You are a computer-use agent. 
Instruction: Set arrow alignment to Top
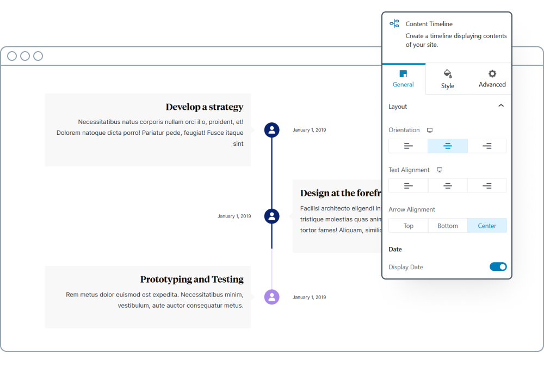(x=409, y=226)
